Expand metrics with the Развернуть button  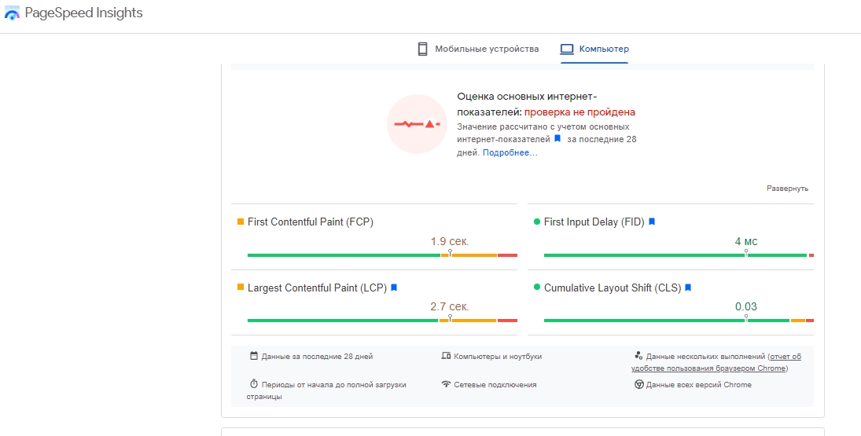787,189
